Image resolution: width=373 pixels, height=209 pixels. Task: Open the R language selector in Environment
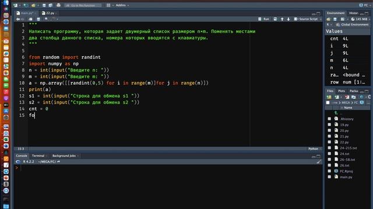329,24
